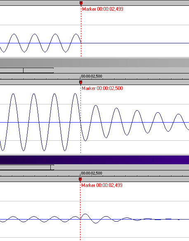Select red marker flag above the bottom waveform
Screen dimensions: 189x241
click(x=80, y=180)
